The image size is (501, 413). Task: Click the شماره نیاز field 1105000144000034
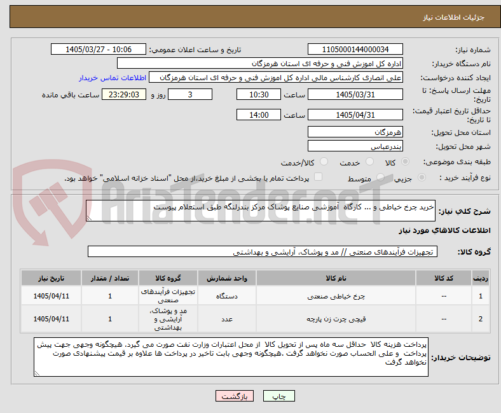click(x=355, y=49)
